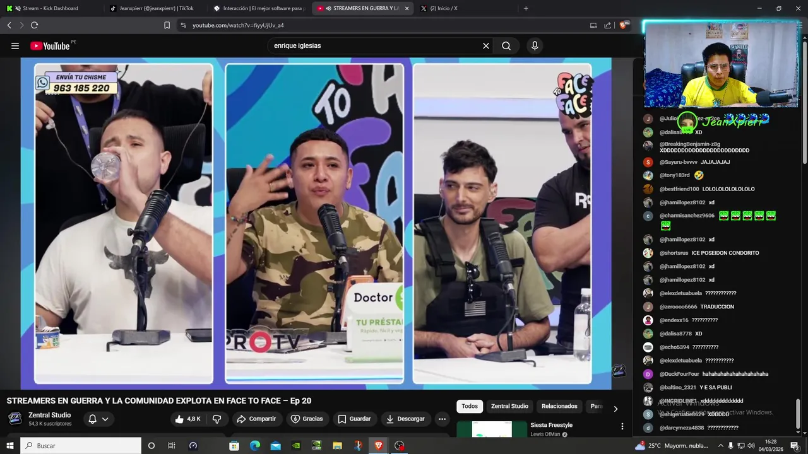The width and height of the screenshot is (808, 454).
Task: Click the YouTube search input field
Action: tap(376, 46)
